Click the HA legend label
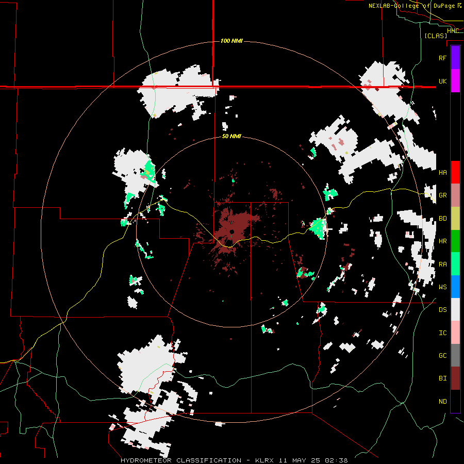The width and height of the screenshot is (464, 464). tap(443, 172)
